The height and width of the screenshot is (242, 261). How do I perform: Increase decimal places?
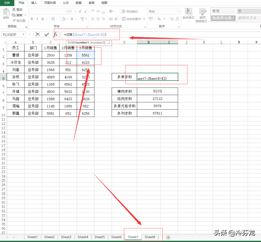click(172, 19)
